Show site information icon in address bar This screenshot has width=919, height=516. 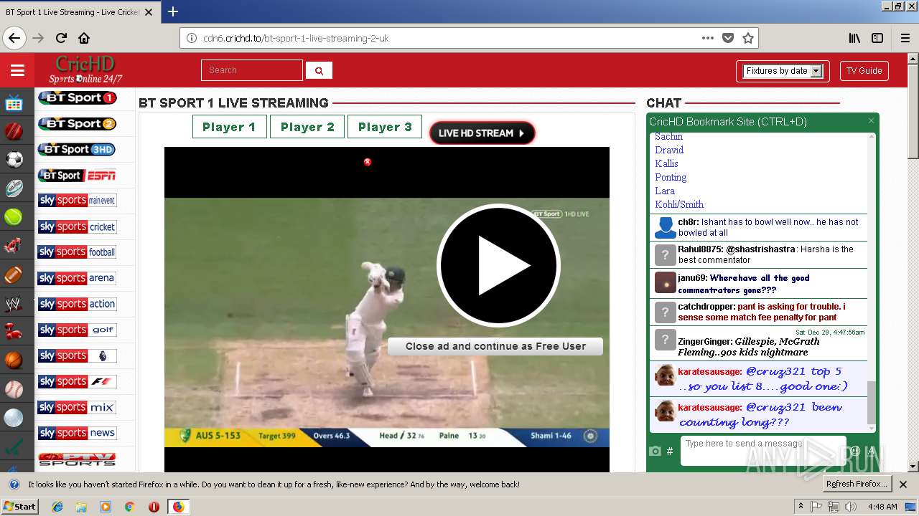pyautogui.click(x=192, y=38)
